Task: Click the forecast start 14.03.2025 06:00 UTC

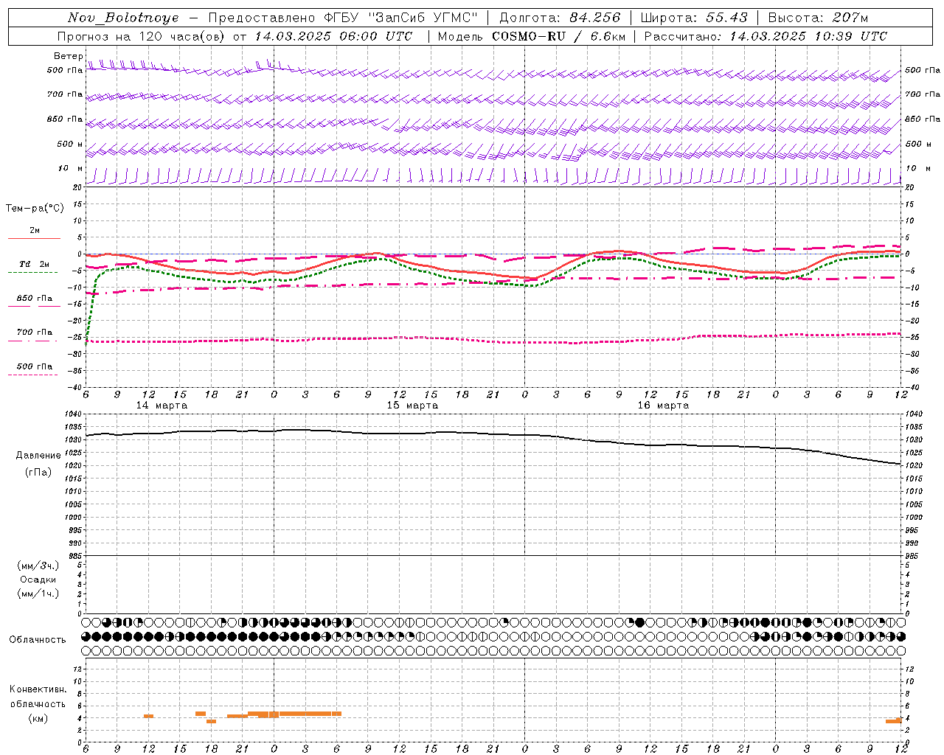Action: tap(333, 36)
